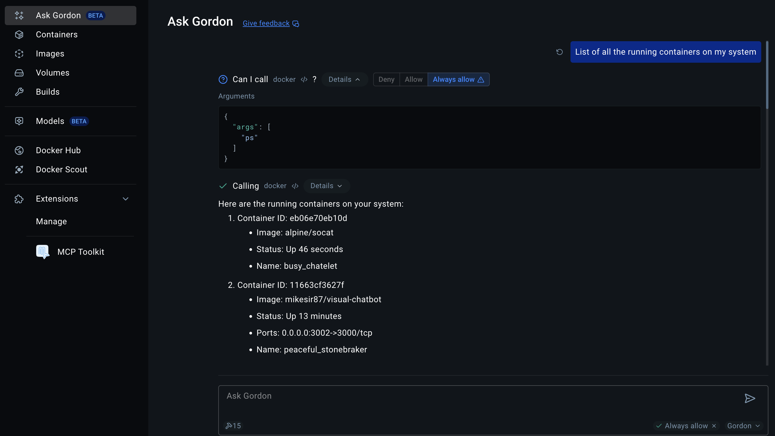Open Images in the sidebar
This screenshot has width=775, height=436.
click(70, 53)
